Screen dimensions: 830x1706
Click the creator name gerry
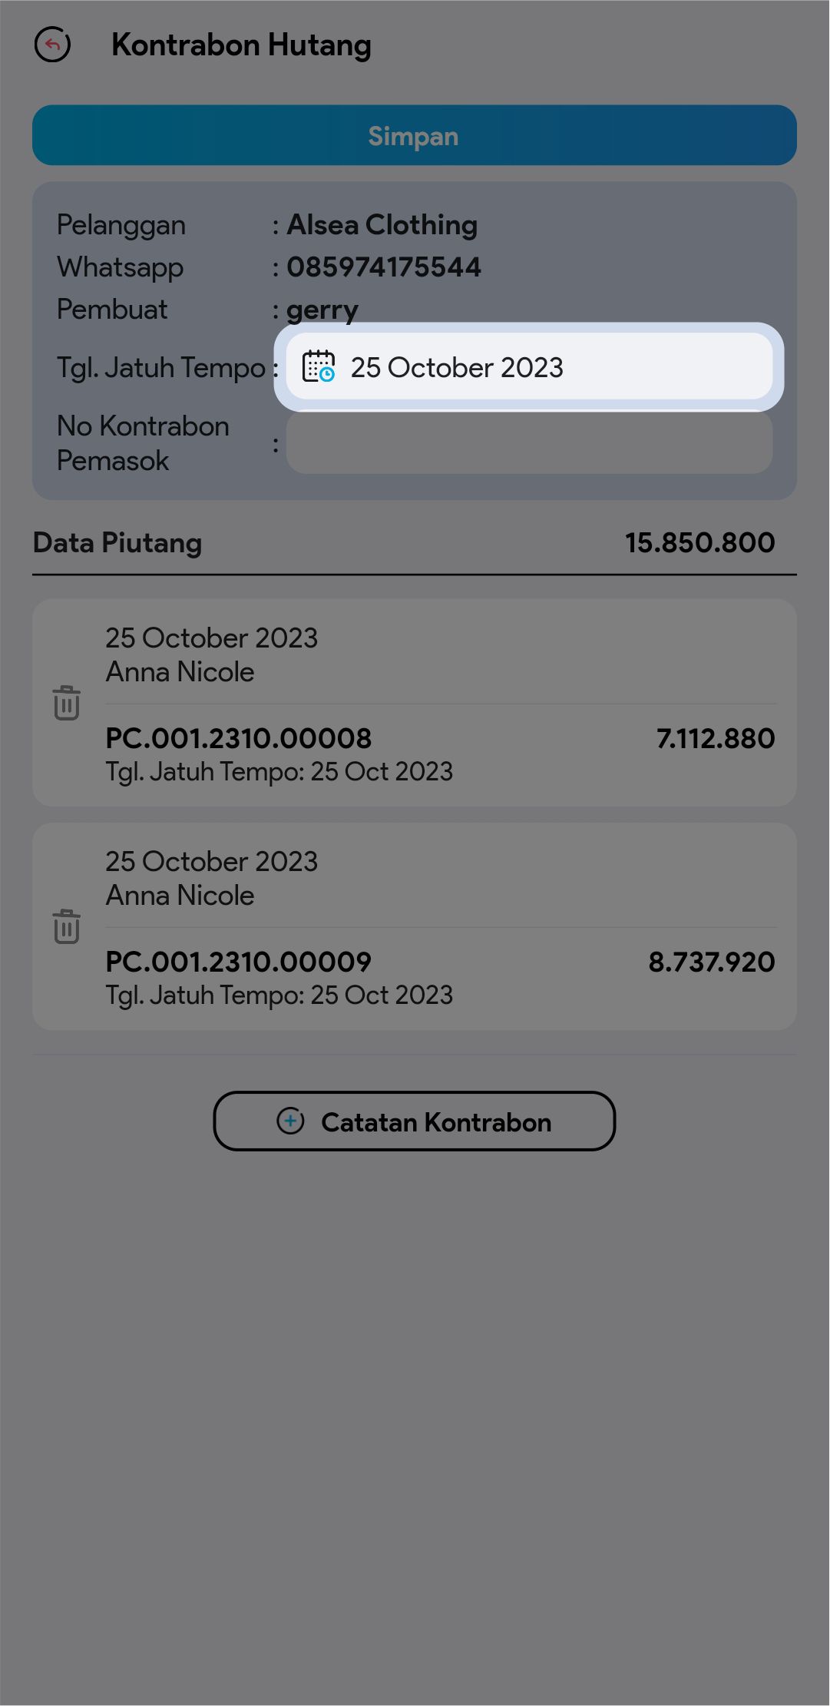coord(322,310)
